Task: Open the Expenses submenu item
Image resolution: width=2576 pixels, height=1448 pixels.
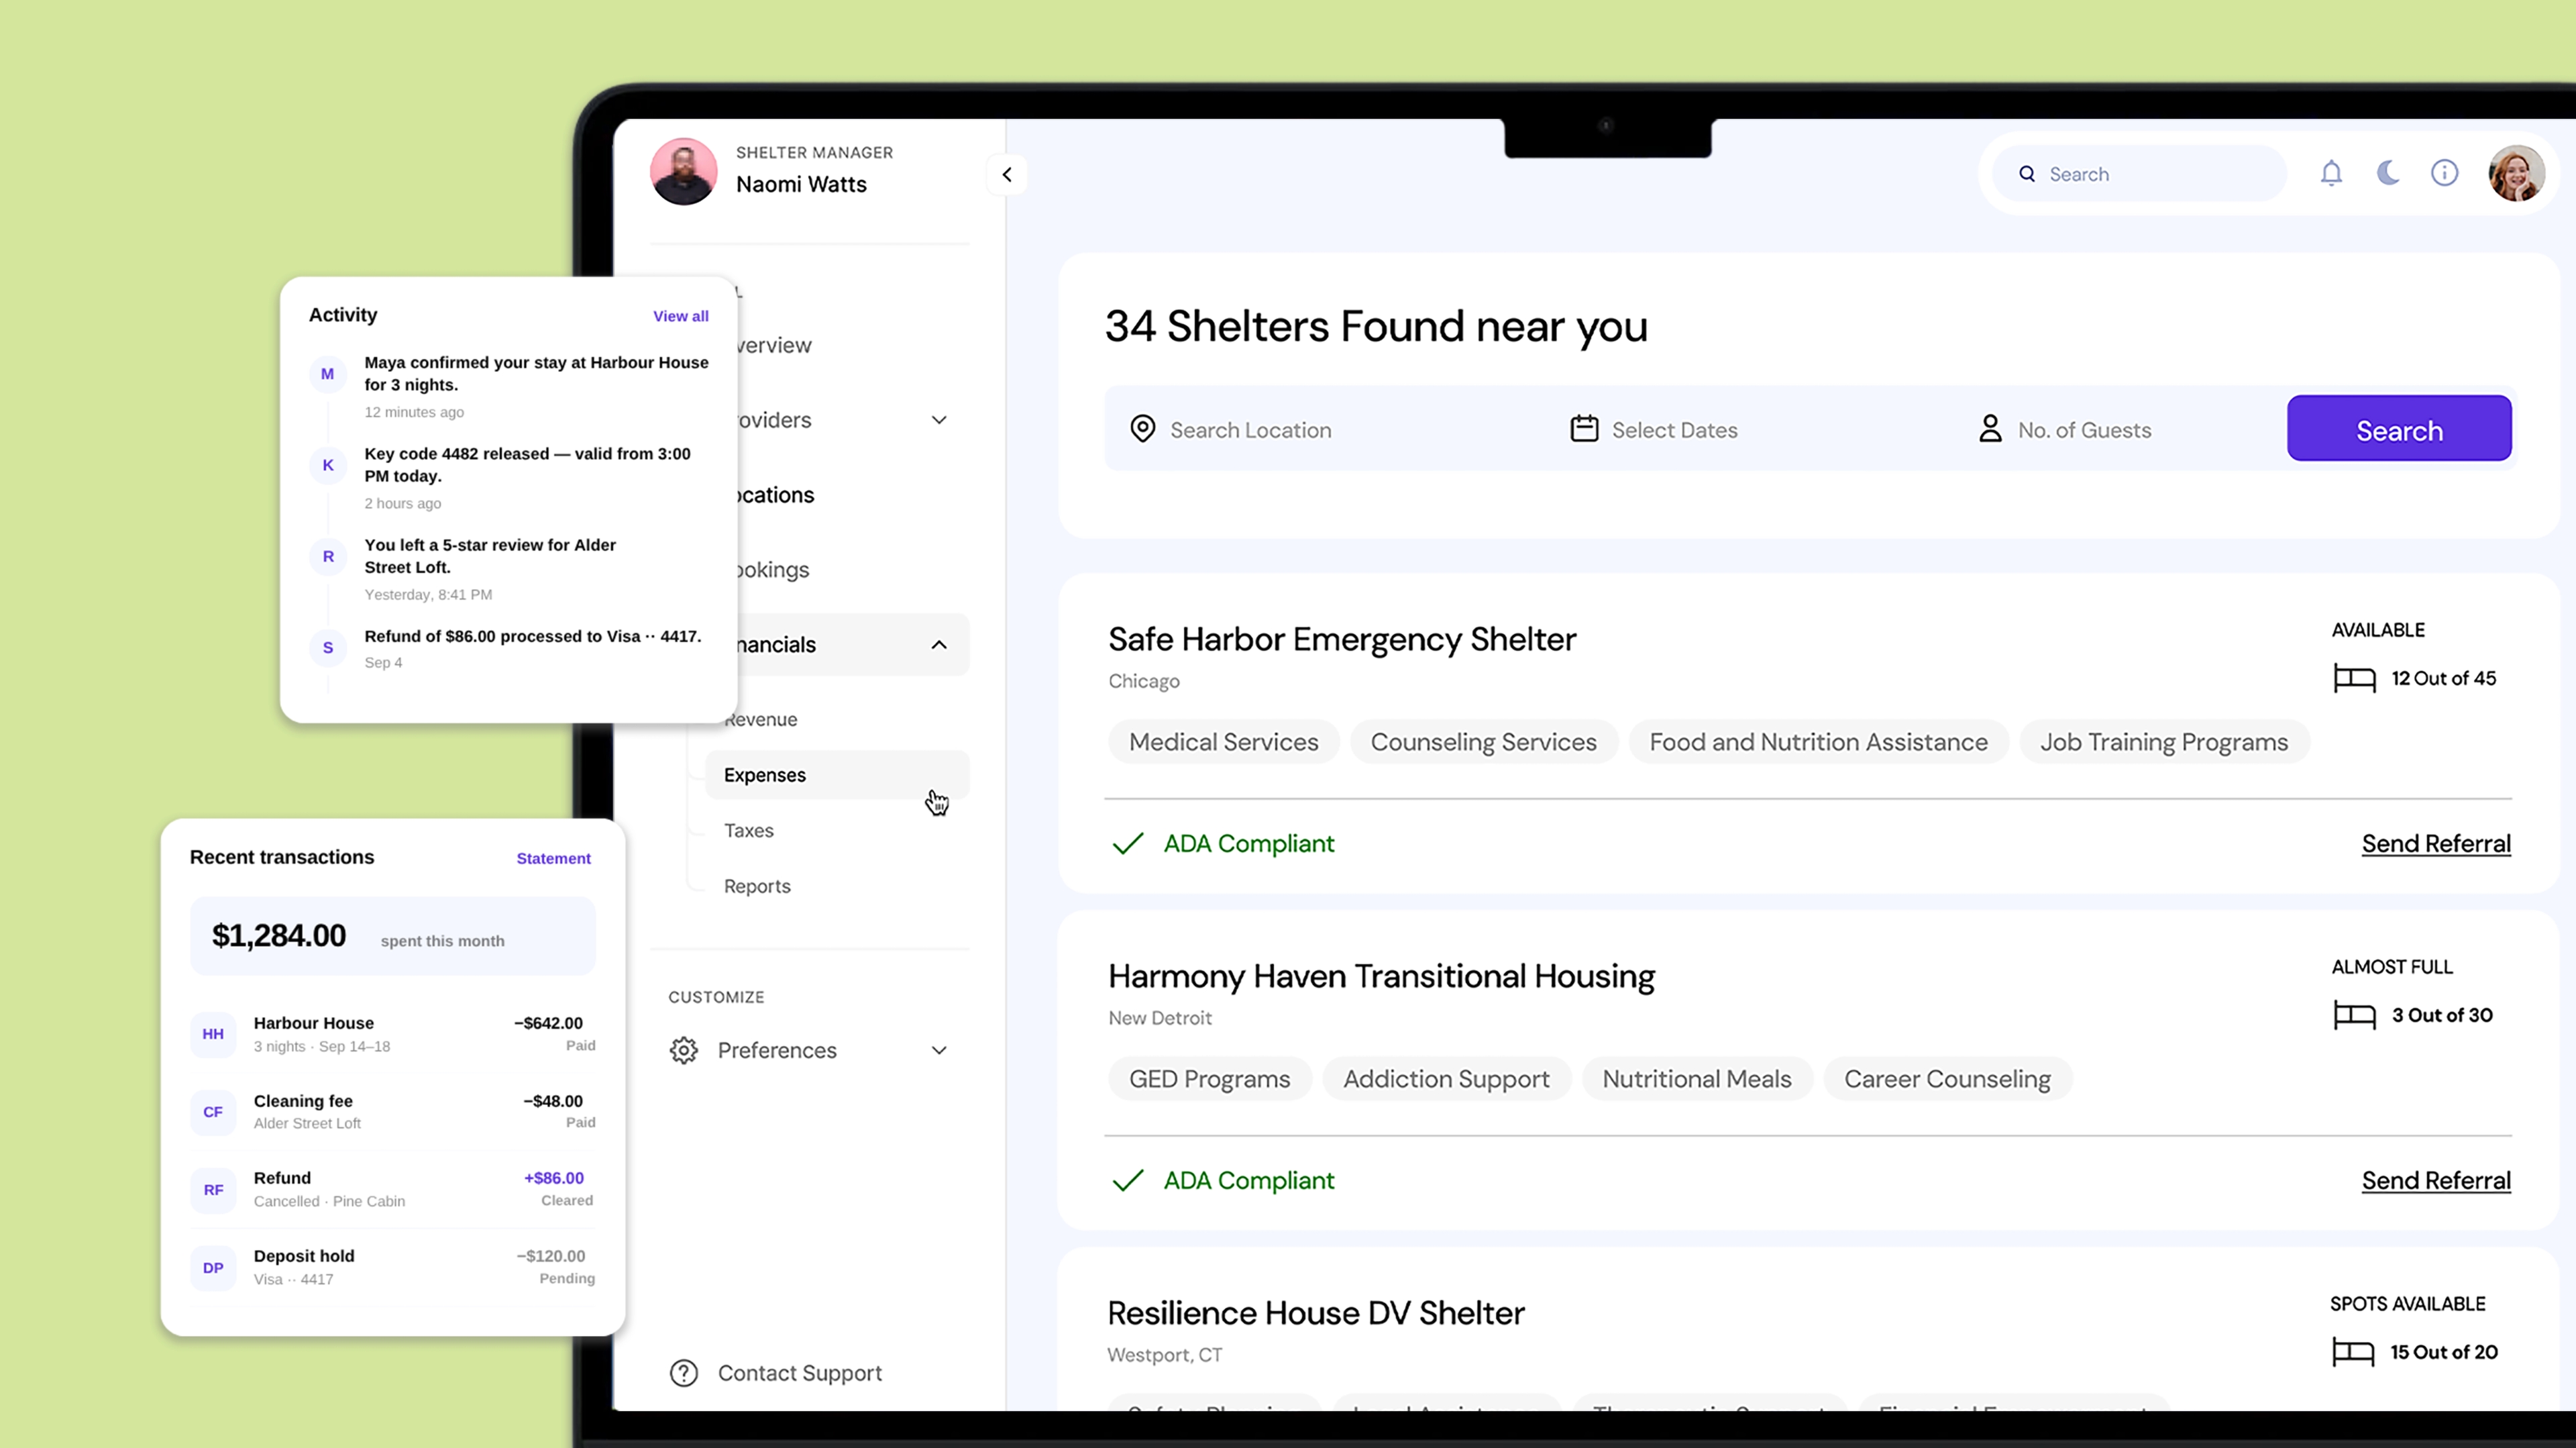Action: (x=837, y=775)
